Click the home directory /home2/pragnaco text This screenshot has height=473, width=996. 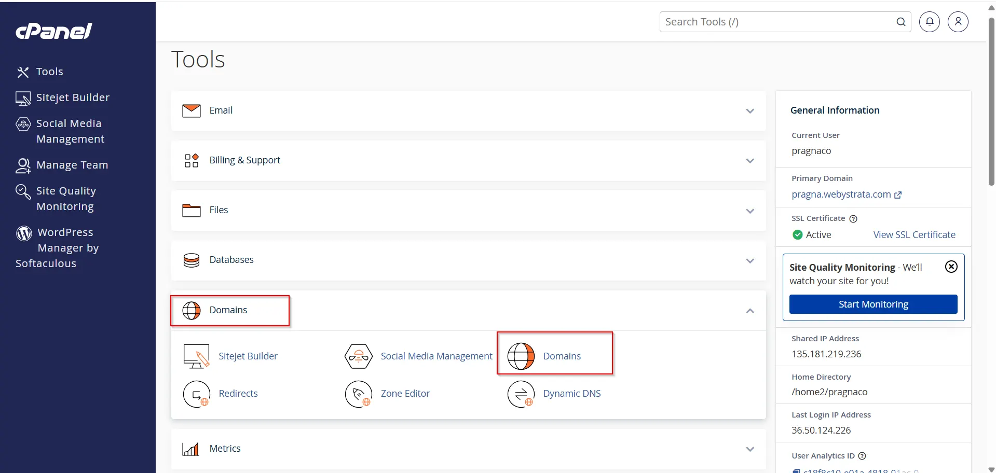click(829, 392)
